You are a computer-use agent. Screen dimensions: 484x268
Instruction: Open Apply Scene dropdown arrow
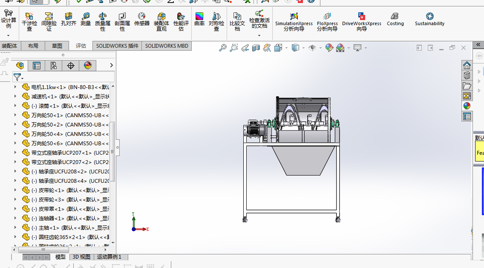click(x=349, y=48)
